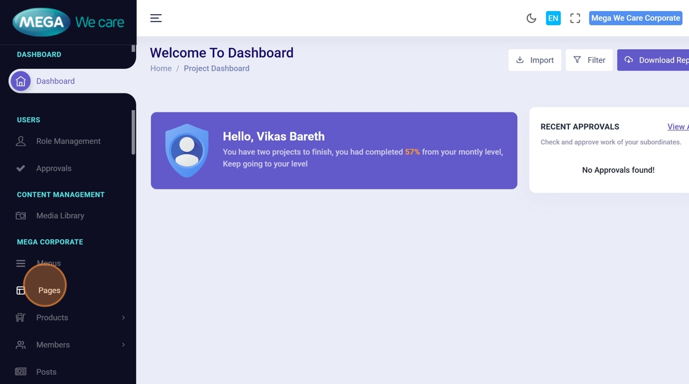Toggle dark mode with moon icon

(531, 18)
